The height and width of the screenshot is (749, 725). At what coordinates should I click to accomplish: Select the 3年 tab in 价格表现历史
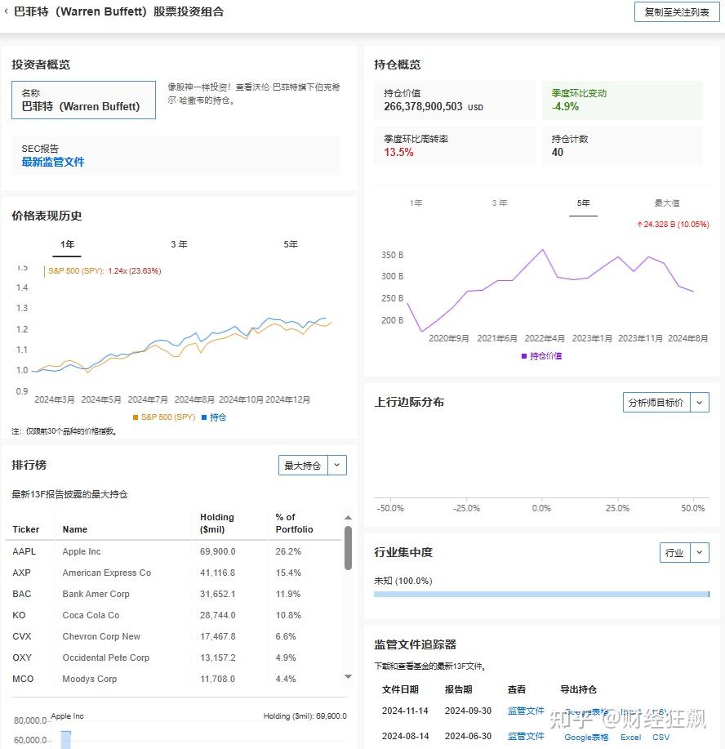tap(179, 244)
